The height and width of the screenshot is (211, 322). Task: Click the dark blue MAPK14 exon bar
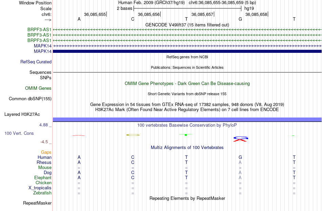tap(187, 51)
